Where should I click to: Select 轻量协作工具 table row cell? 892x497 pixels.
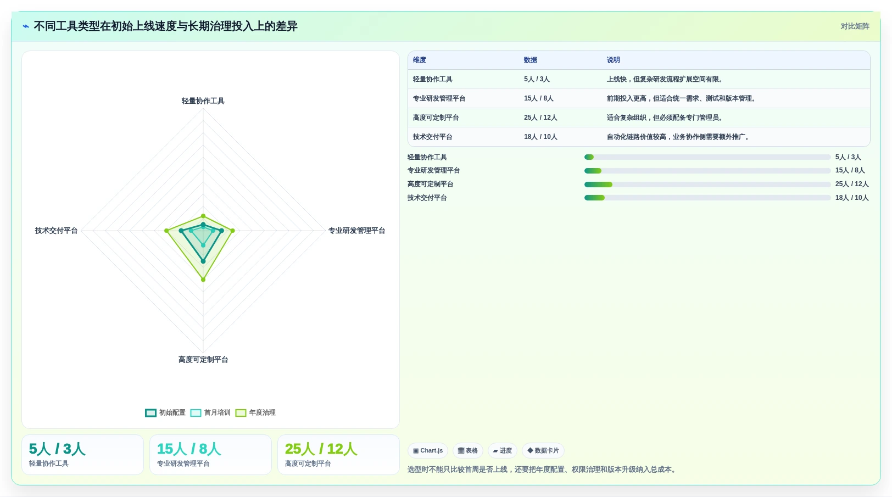tap(433, 79)
